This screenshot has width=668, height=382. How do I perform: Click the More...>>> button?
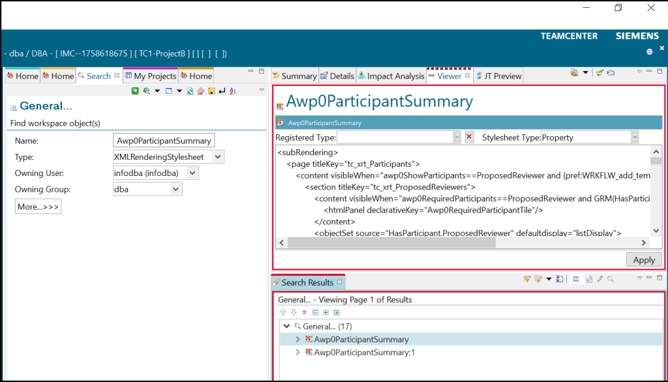tap(38, 207)
